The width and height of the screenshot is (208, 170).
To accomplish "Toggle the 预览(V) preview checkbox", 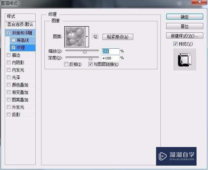I will (175, 44).
